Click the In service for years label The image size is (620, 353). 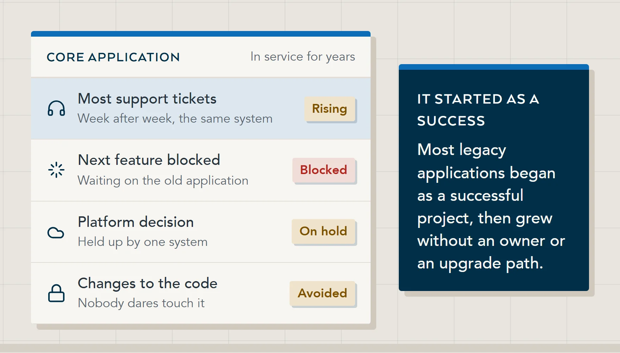(303, 57)
